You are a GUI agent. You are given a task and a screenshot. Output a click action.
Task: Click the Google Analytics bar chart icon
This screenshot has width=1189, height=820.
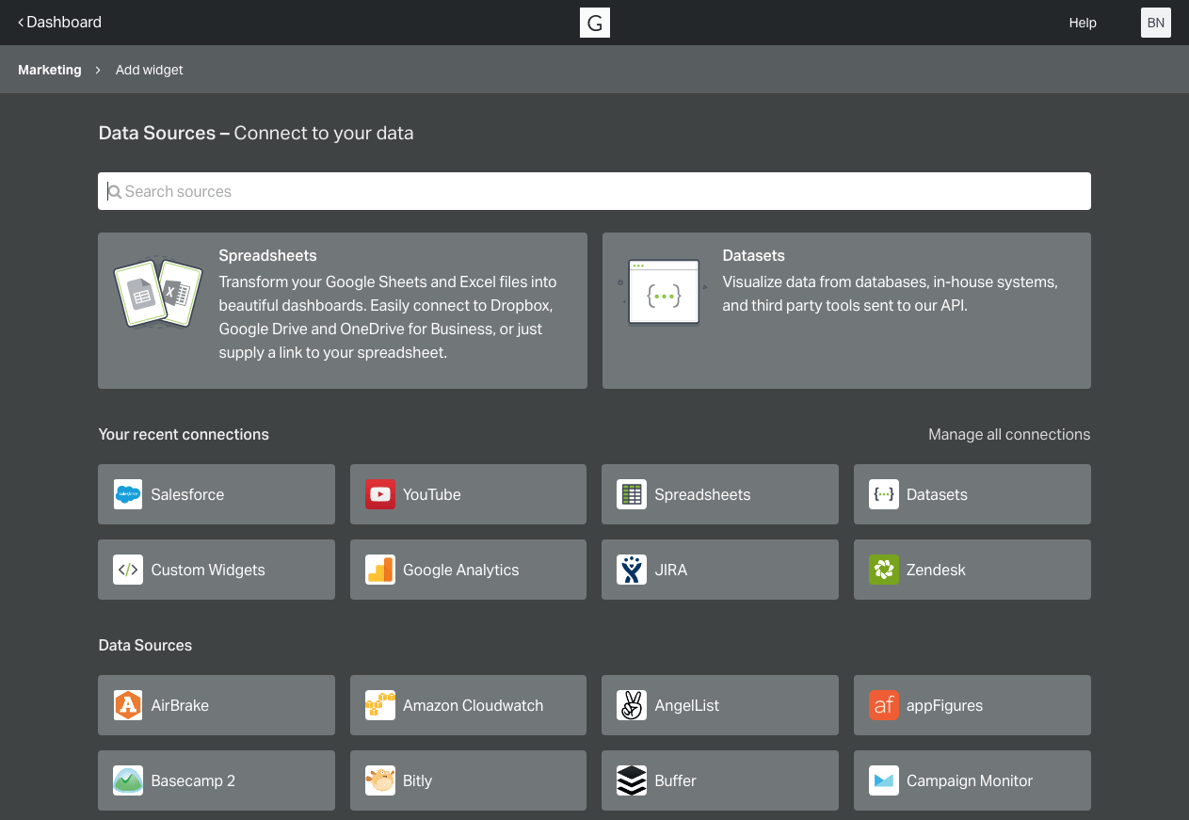(x=380, y=570)
